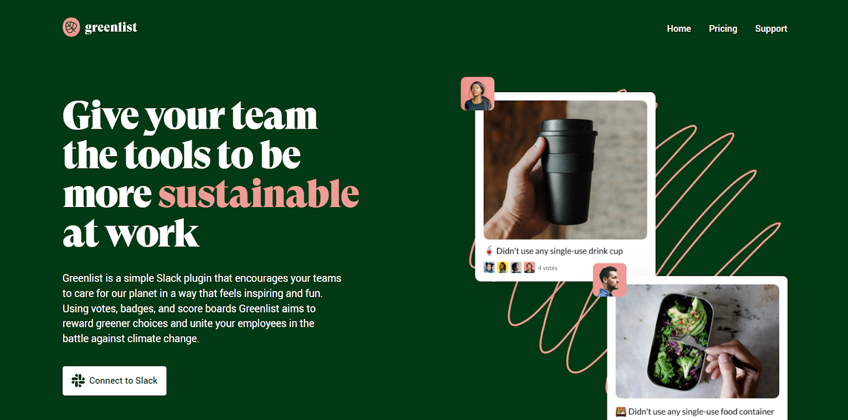Screen dimensions: 848x420
Task: Open the salad lunchbox photo
Action: click(697, 341)
